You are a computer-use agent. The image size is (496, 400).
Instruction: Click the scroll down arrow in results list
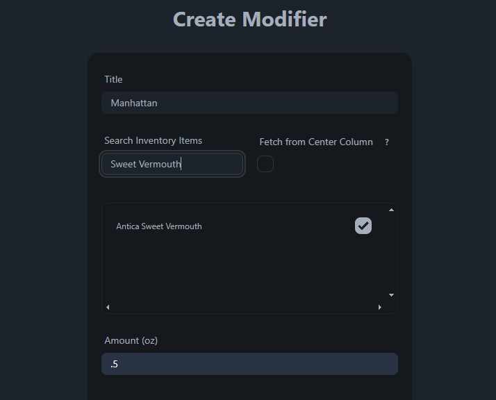coord(391,295)
